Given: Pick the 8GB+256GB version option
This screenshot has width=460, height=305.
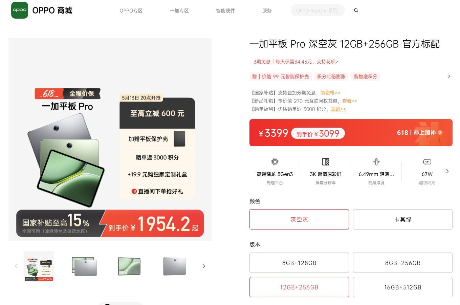Looking at the screenshot, I should [x=403, y=263].
